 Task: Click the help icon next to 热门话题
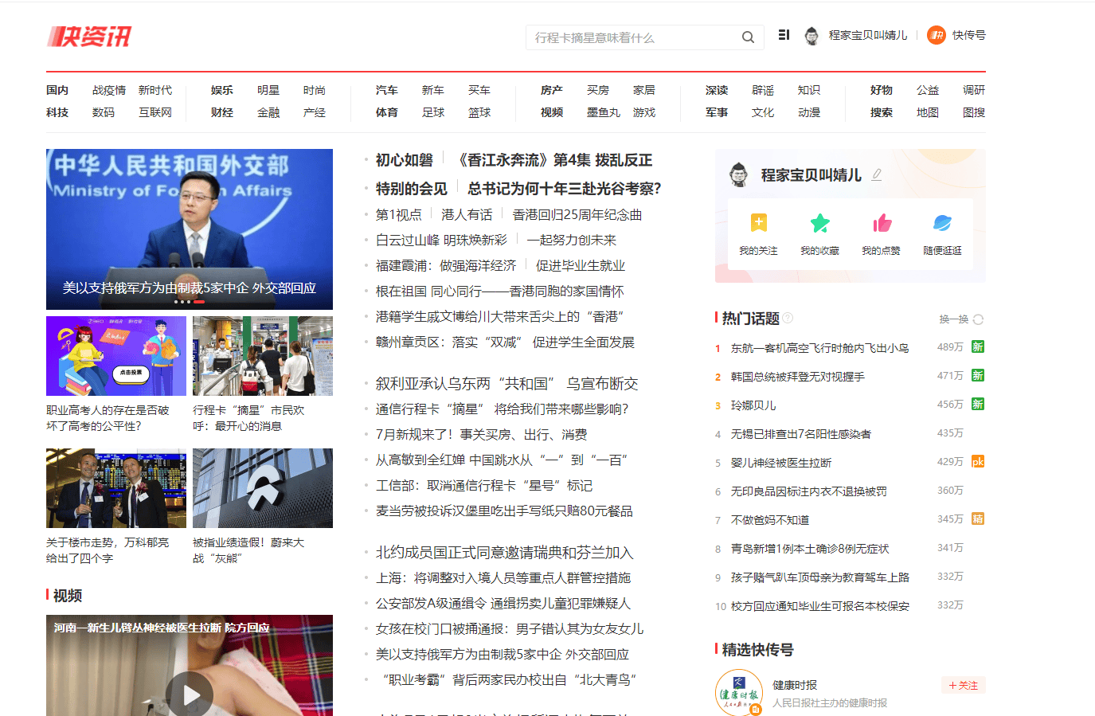click(788, 318)
